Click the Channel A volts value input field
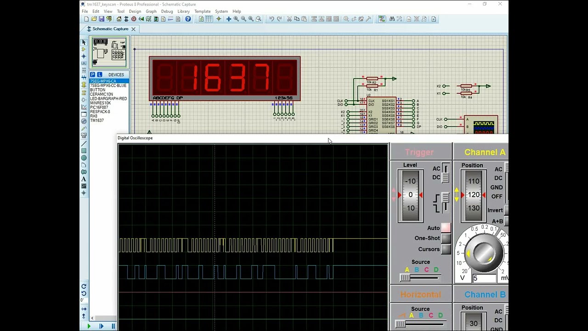Image resolution: width=588 pixels, height=331 pixels. tap(484, 278)
